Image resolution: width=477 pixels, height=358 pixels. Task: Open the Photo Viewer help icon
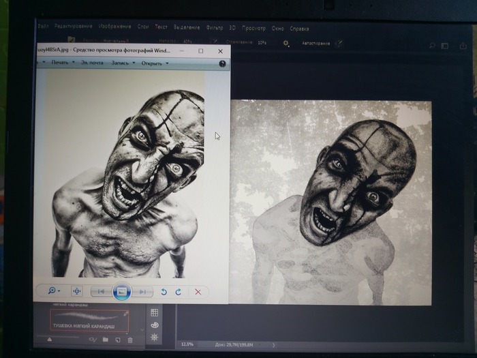222,63
